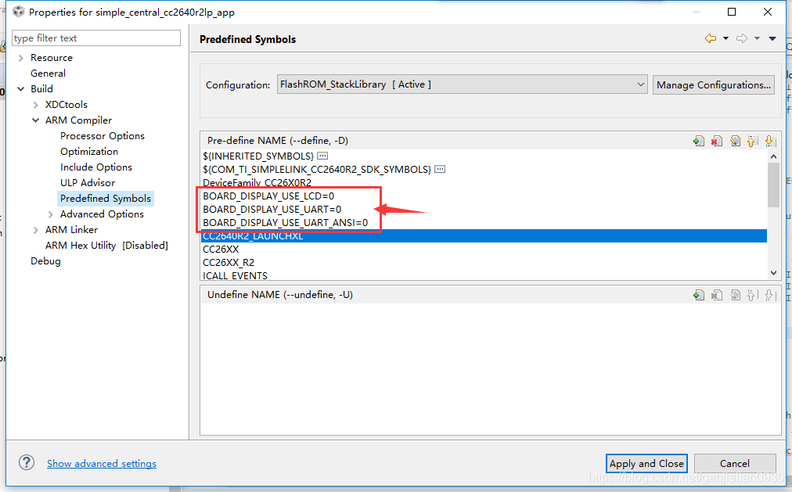Select BOARD_DISPLAY_USE_LCD=0 symbol
Viewport: 792px width, 492px height.
(268, 196)
